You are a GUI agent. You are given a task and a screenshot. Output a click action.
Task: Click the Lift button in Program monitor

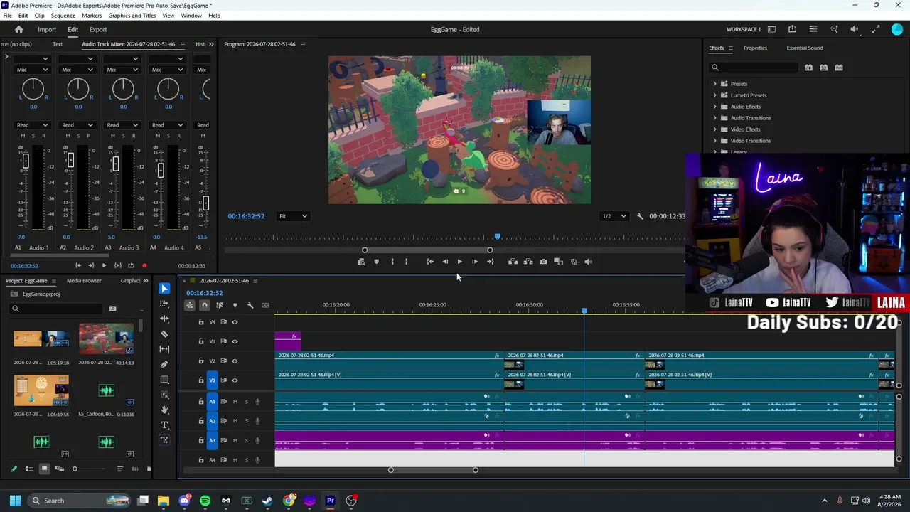click(x=513, y=262)
